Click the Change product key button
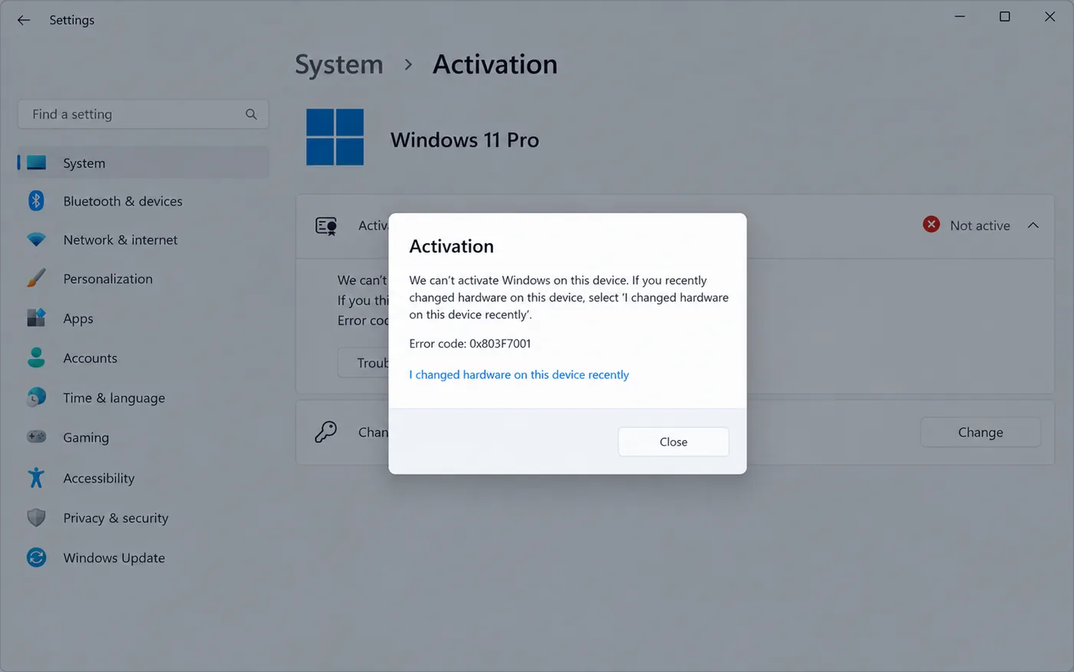This screenshot has height=672, width=1074. (980, 432)
